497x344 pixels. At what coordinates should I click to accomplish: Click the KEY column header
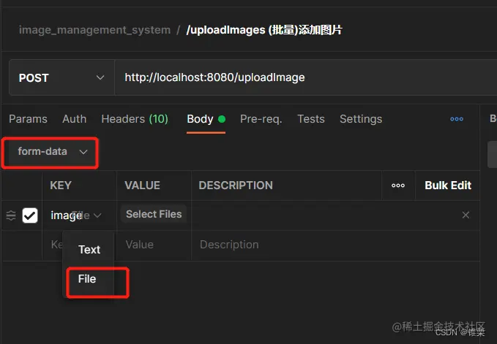coord(61,186)
